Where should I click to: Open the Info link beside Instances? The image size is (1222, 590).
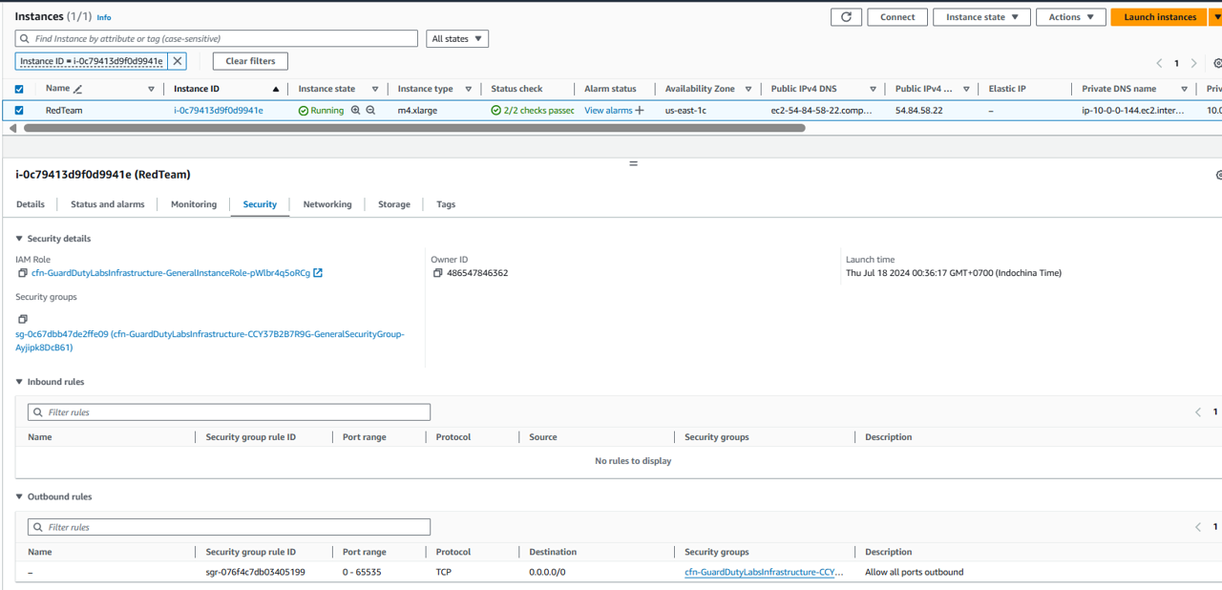(104, 18)
